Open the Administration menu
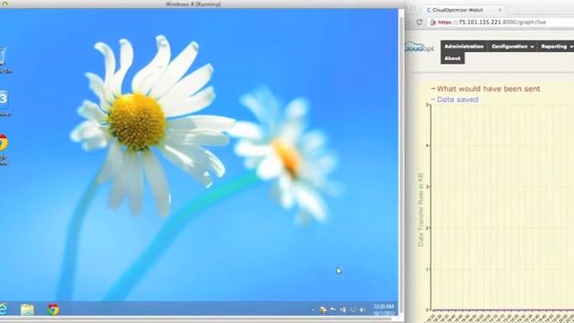The height and width of the screenshot is (323, 574). coord(464,47)
